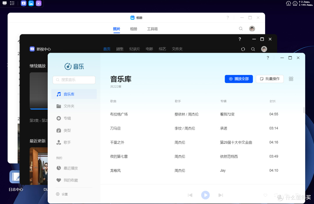Switch music library to grid view

point(291,79)
